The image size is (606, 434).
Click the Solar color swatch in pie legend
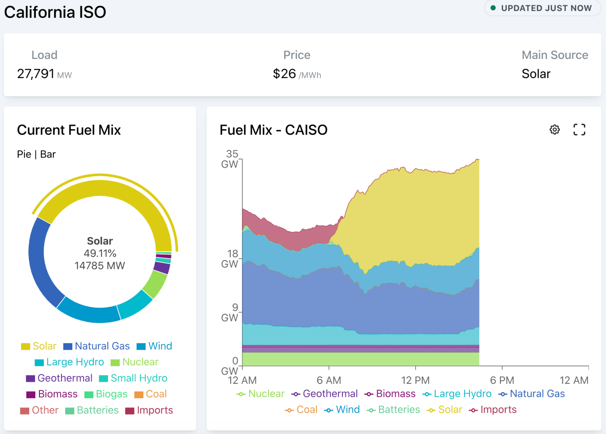click(x=26, y=346)
